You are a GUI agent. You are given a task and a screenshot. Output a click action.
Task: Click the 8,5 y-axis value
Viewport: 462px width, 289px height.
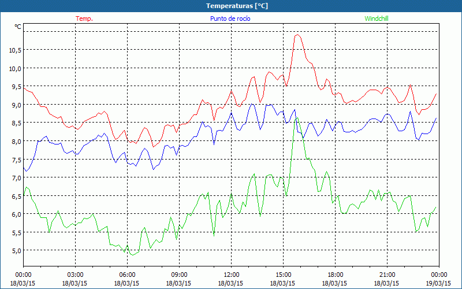[17, 123]
